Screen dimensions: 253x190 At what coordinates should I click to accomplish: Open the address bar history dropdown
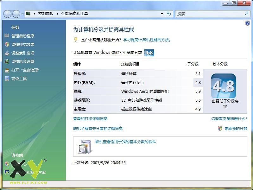[162, 14]
